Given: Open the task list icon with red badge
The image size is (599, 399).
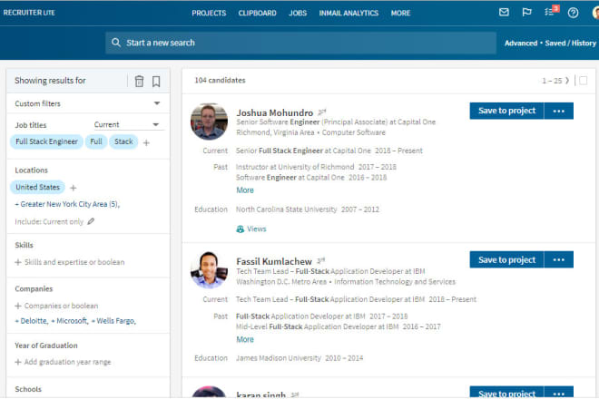Looking at the screenshot, I should pos(551,12).
